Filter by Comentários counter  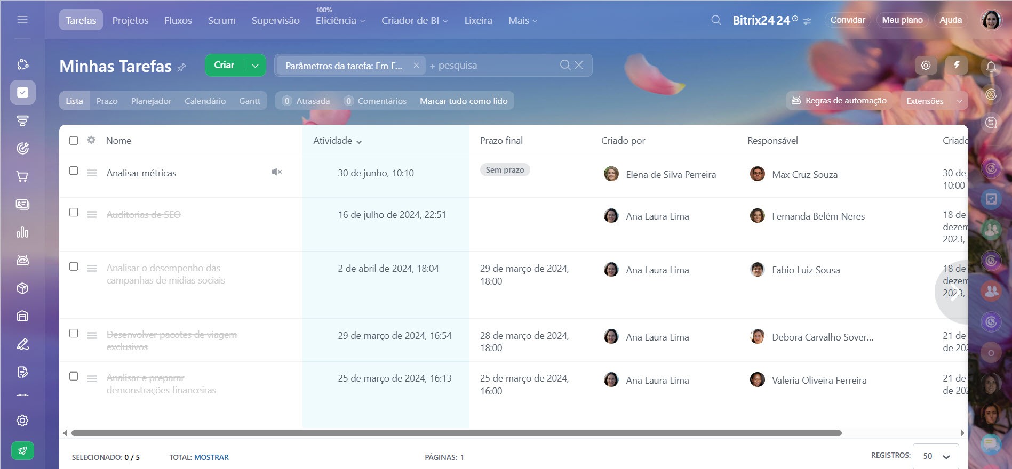click(x=375, y=101)
